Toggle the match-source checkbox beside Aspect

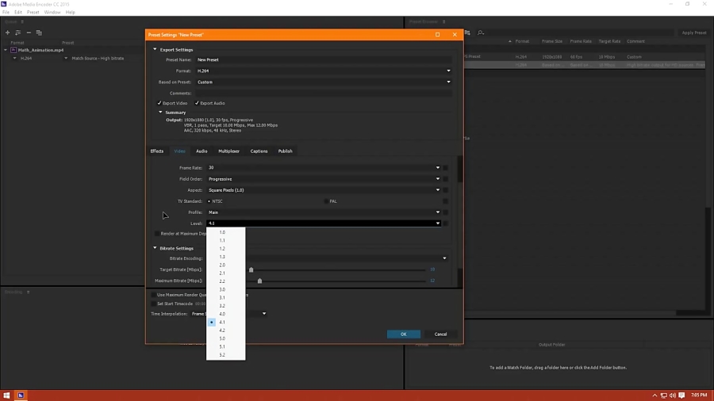445,190
